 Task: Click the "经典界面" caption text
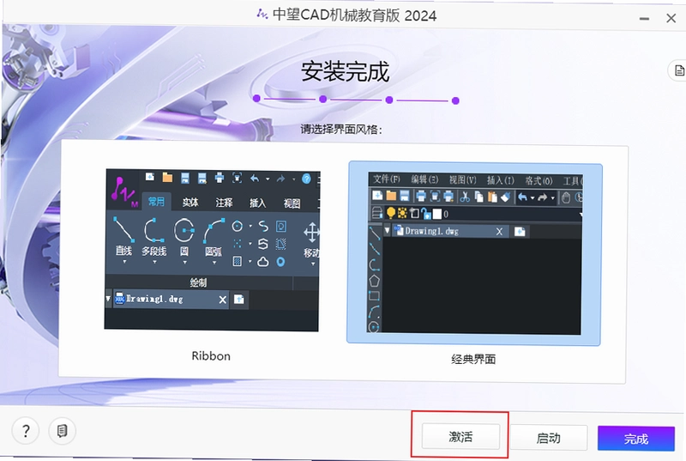pos(473,359)
